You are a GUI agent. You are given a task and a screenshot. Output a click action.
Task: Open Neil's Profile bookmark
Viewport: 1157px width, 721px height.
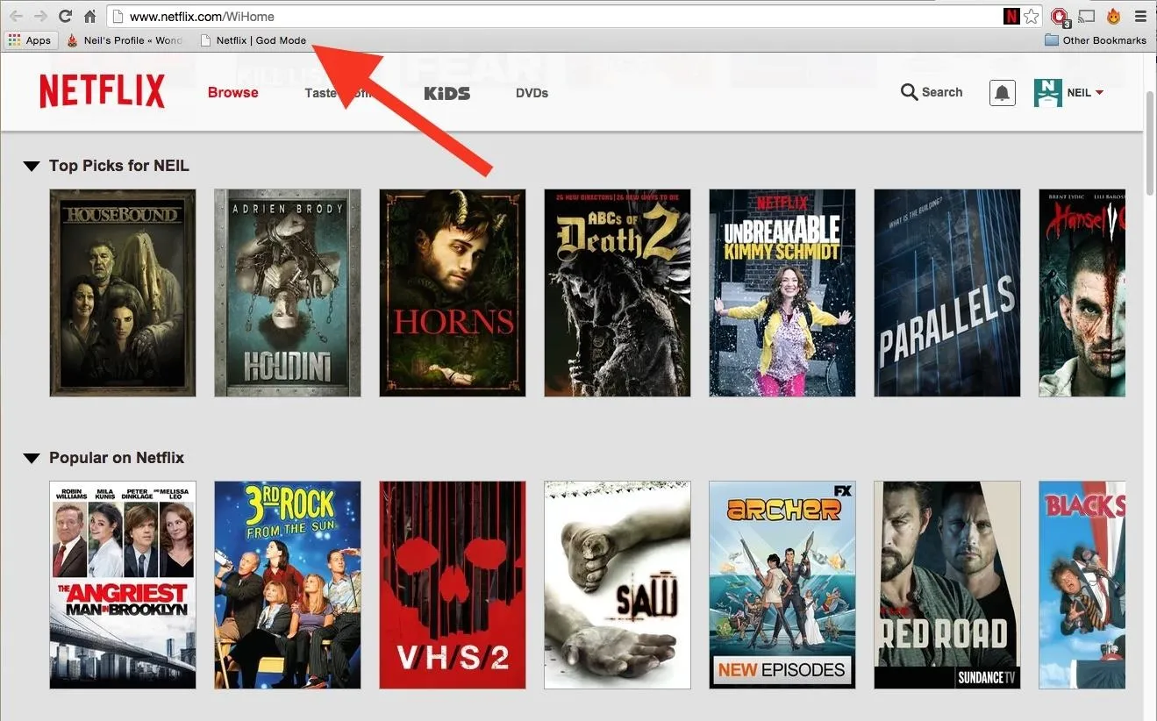pyautogui.click(x=125, y=40)
